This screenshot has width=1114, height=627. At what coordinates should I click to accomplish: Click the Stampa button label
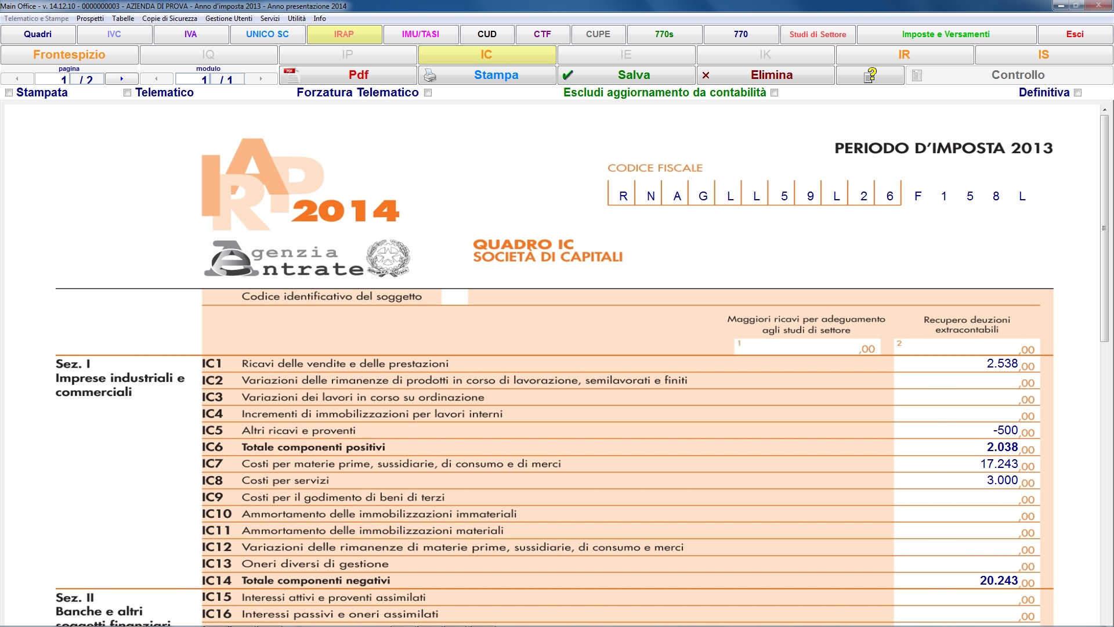(496, 75)
